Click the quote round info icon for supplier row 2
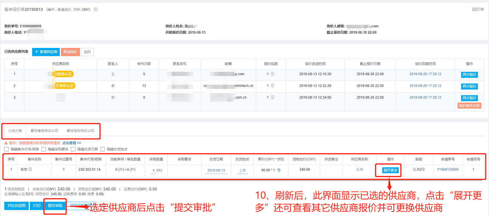 point(272,85)
